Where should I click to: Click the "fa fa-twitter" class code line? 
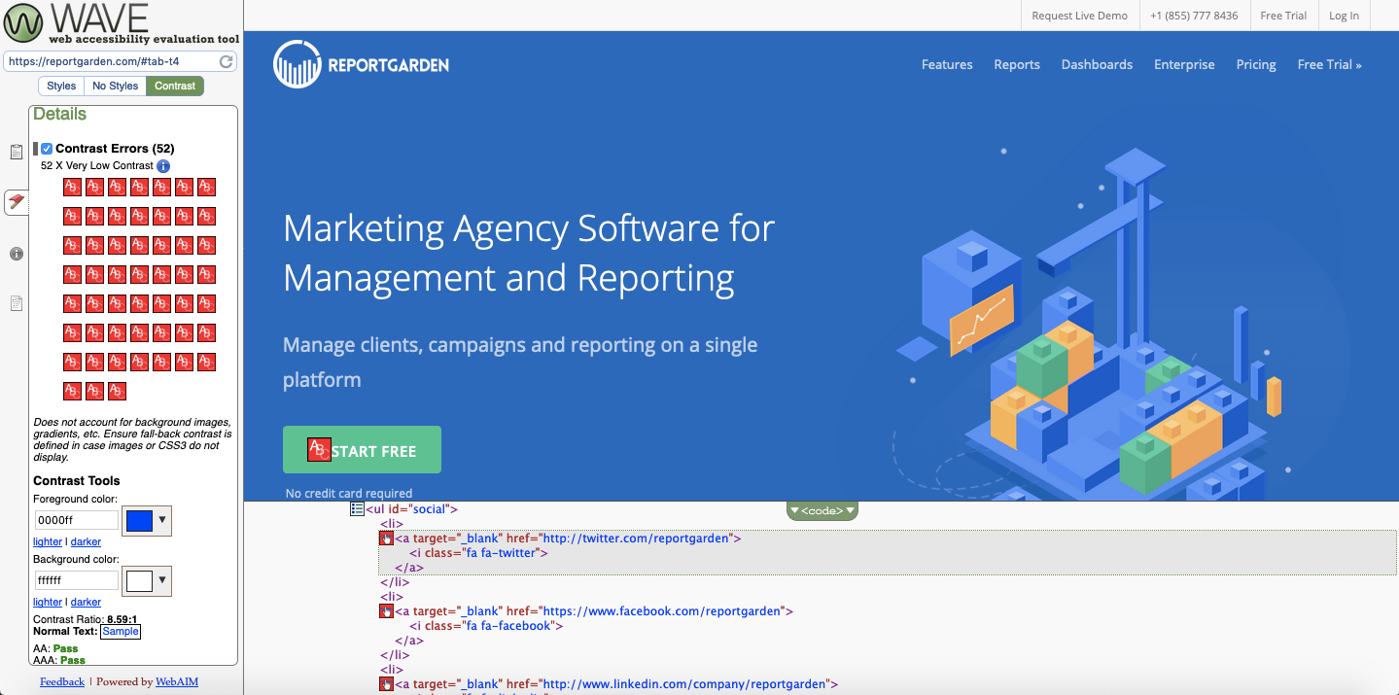coord(478,553)
